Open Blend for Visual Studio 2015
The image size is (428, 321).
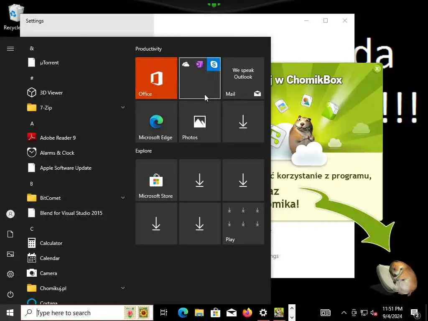(76, 213)
